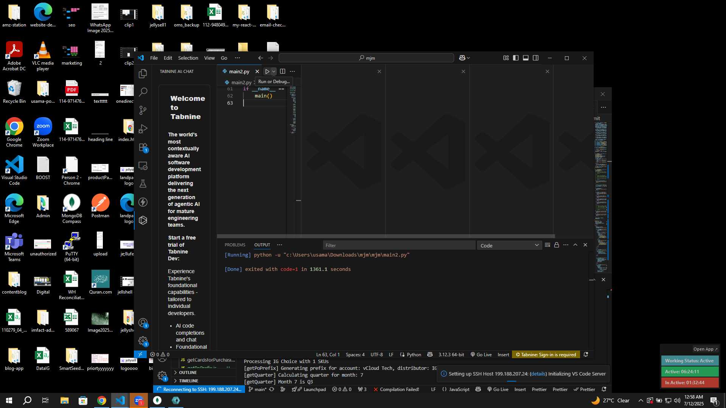Switch to the PROBLEMS tab

[x=235, y=245]
